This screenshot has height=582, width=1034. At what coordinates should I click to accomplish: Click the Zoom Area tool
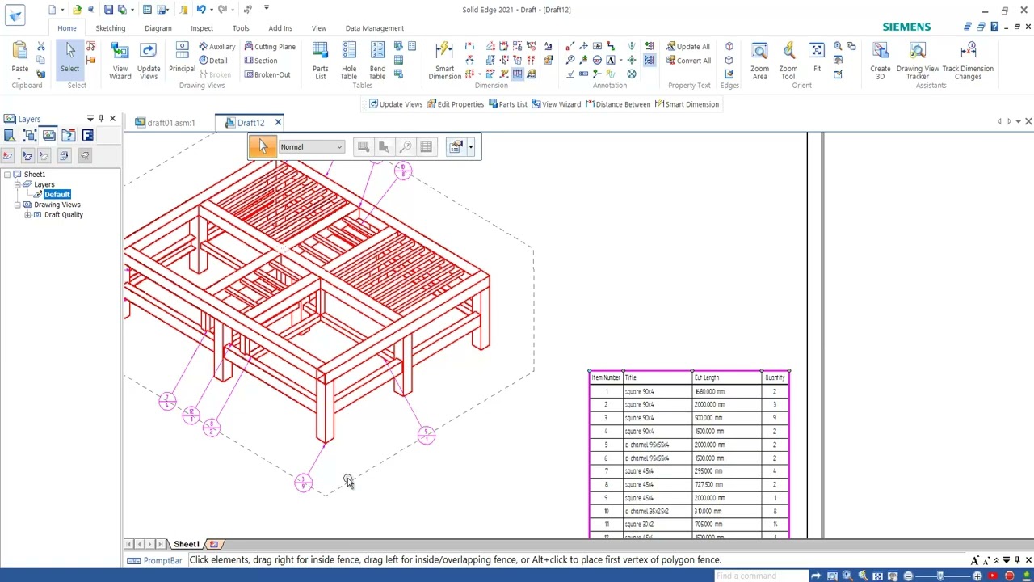point(759,61)
